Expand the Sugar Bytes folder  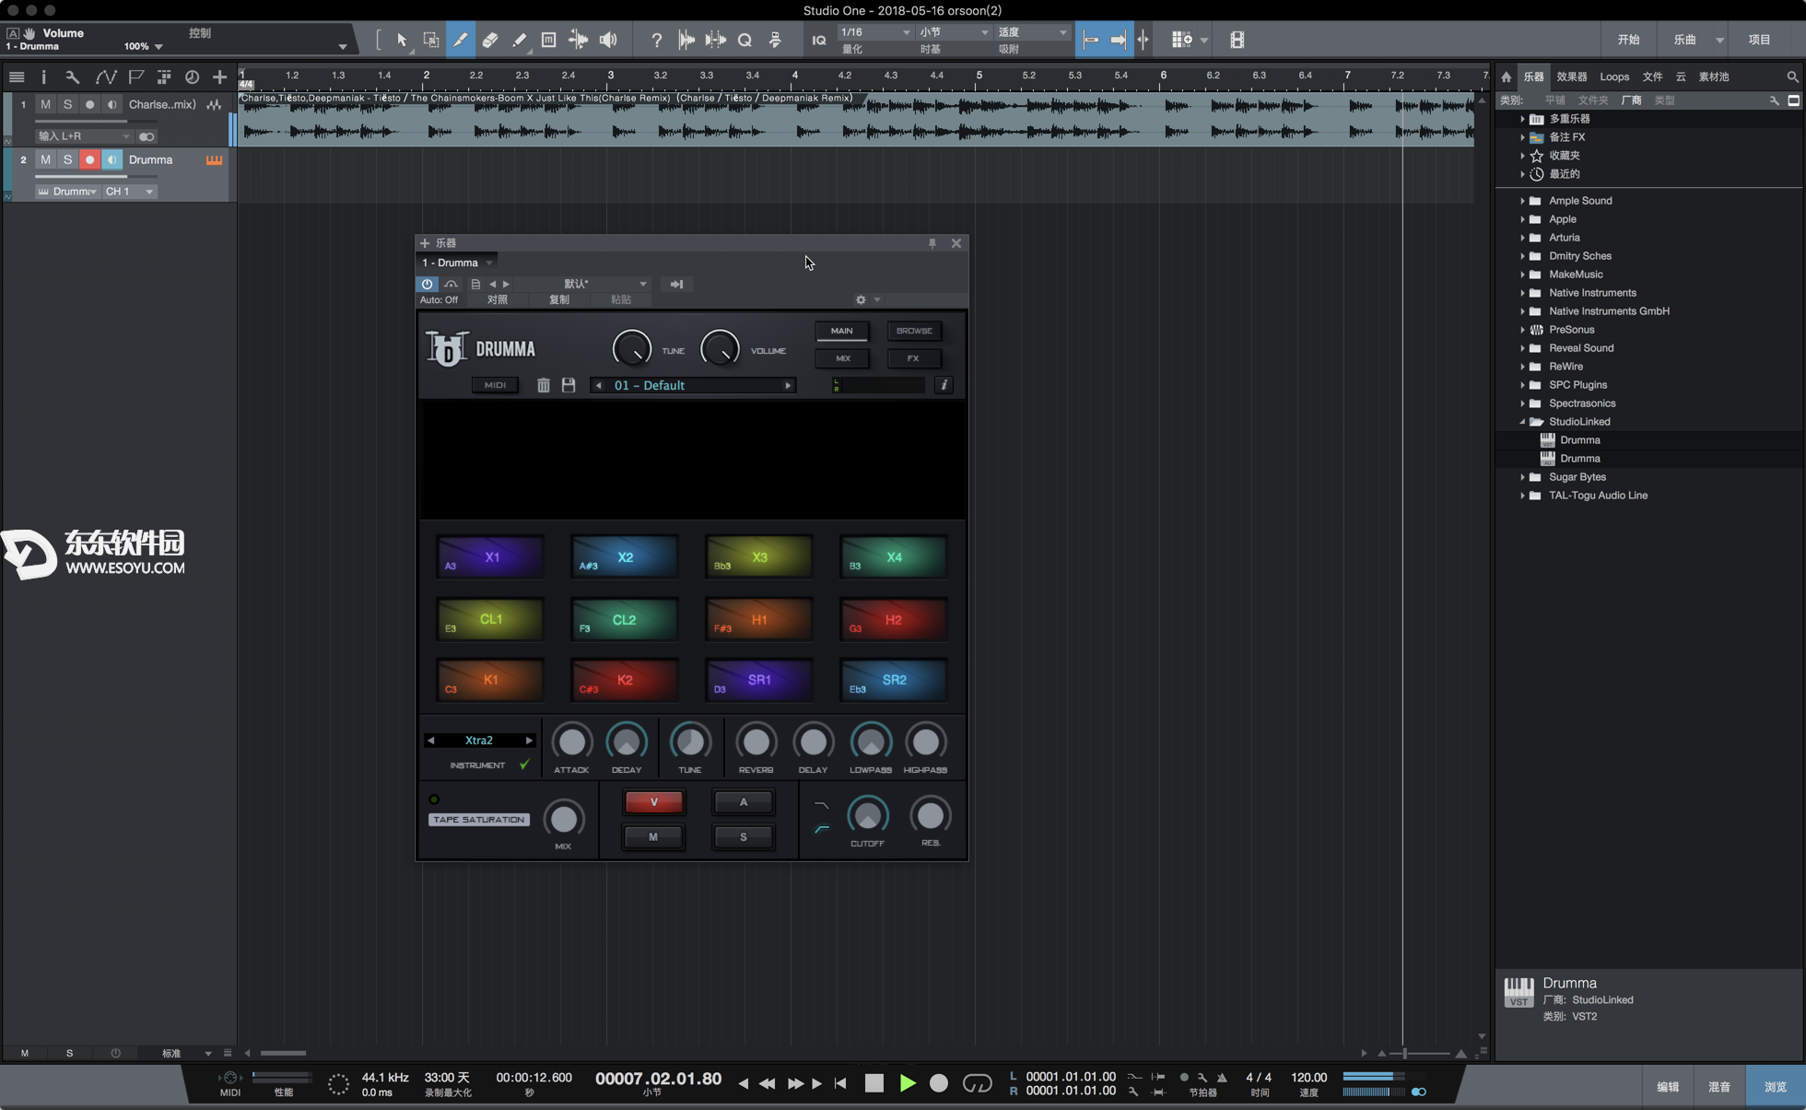1522,476
